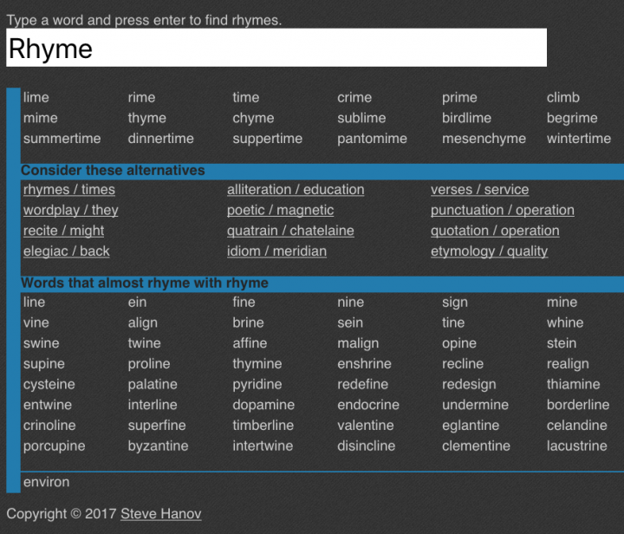
Task: Open the poetic / magnetic alternative
Action: click(280, 210)
